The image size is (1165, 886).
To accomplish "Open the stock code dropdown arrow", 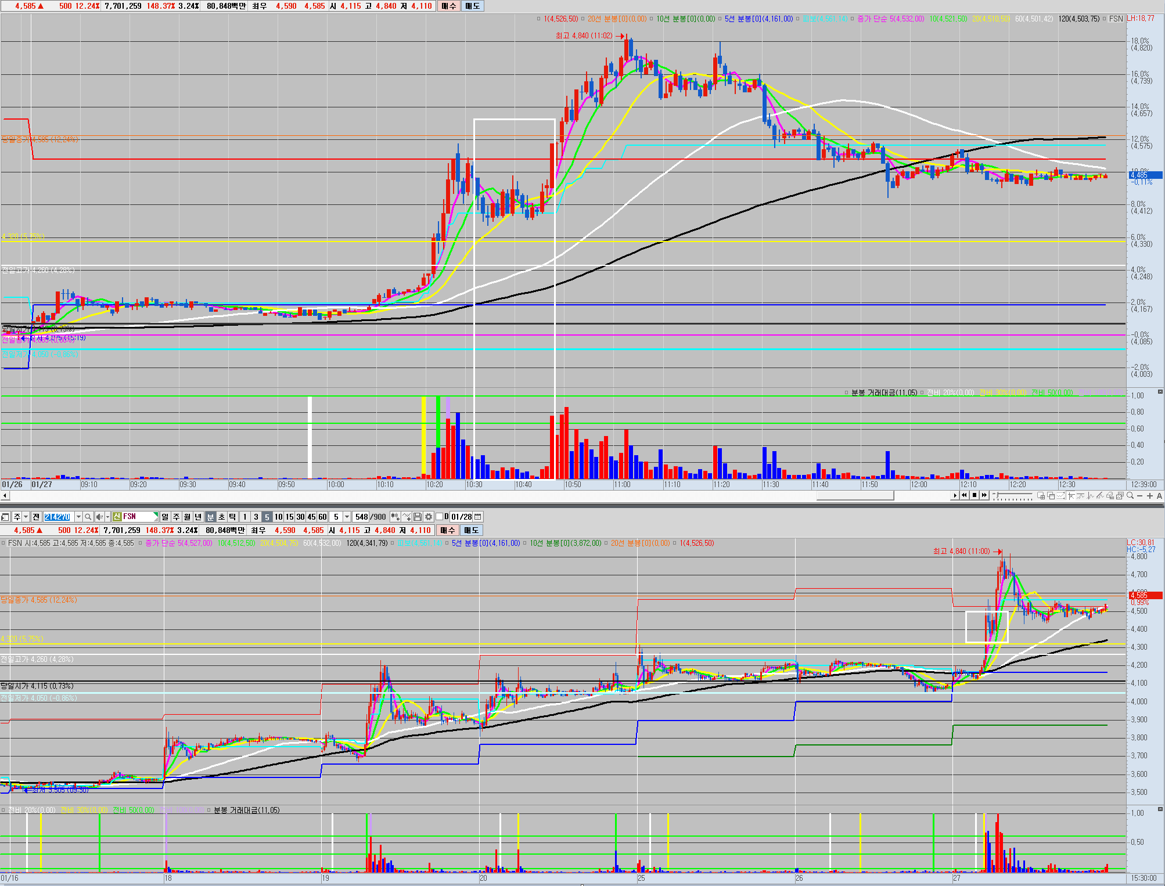I will [x=78, y=517].
